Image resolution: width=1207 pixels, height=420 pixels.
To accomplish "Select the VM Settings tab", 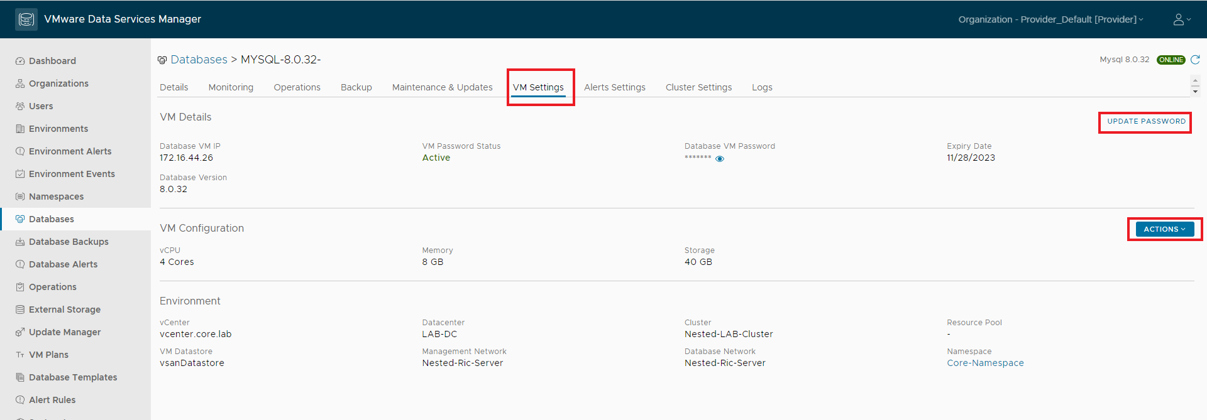I will pyautogui.click(x=538, y=87).
